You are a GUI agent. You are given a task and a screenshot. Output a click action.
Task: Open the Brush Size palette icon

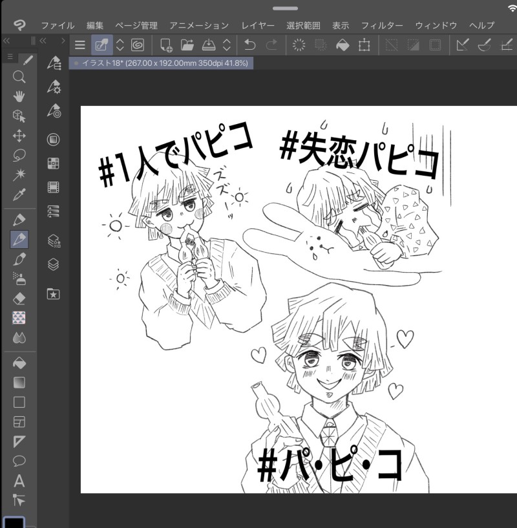[x=54, y=111]
